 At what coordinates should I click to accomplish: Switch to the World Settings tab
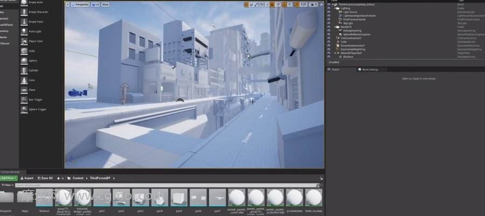[368, 69]
